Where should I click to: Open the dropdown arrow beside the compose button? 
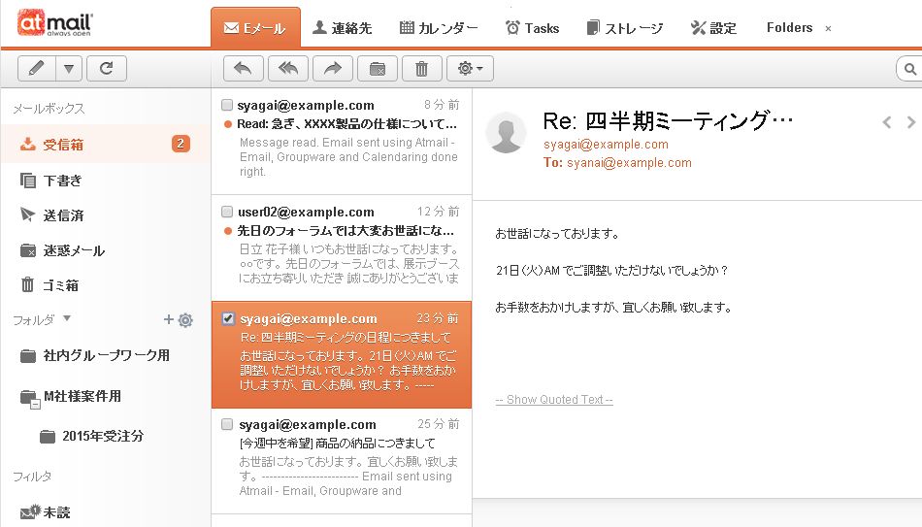pyautogui.click(x=68, y=68)
